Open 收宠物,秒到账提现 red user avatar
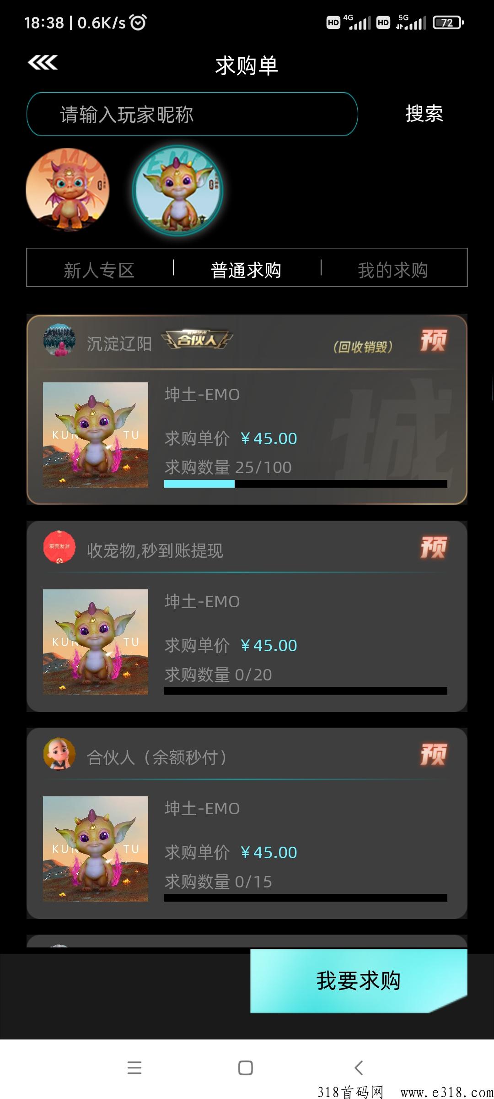494x1099 pixels. click(x=59, y=547)
